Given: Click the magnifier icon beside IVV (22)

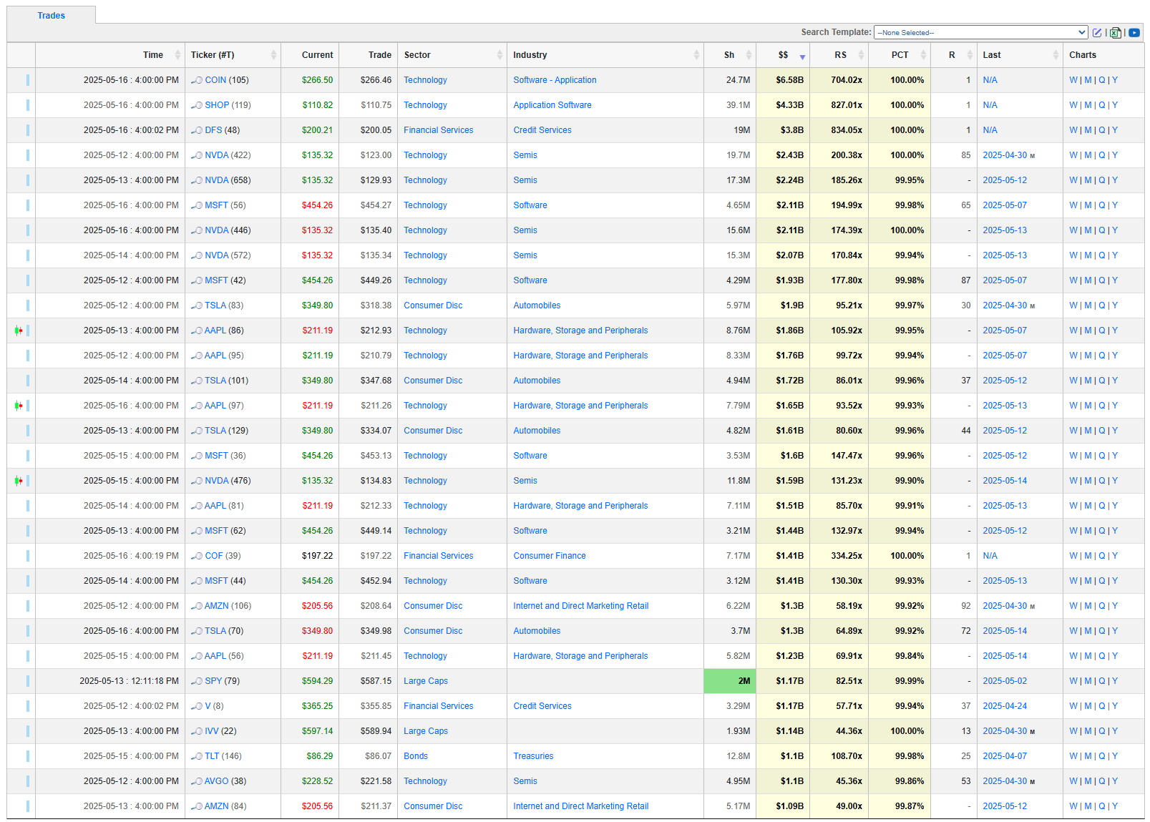Looking at the screenshot, I should tap(197, 731).
